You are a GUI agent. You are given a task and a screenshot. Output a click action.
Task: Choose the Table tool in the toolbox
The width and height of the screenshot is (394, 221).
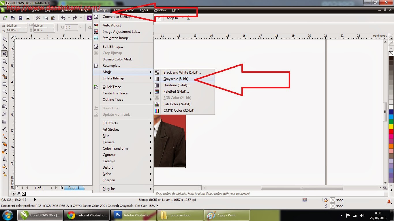[x=5, y=122]
